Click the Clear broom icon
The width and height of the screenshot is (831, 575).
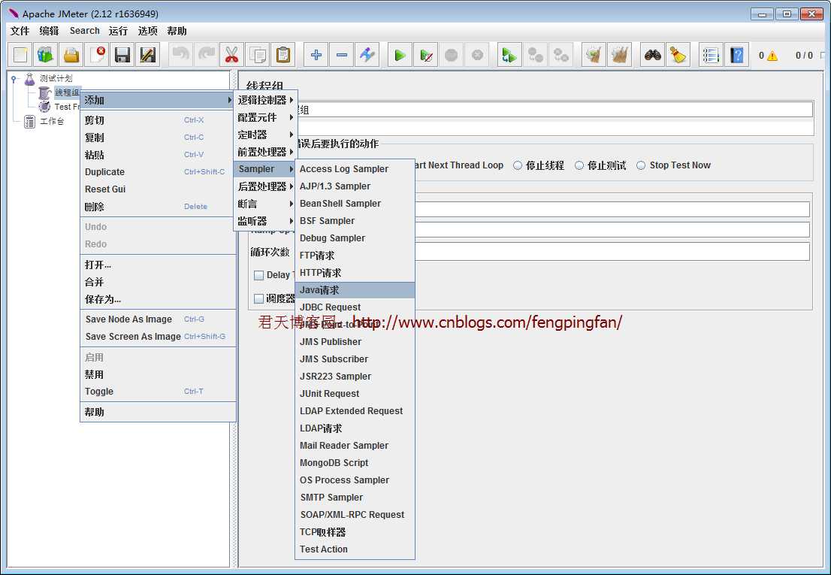[x=594, y=55]
